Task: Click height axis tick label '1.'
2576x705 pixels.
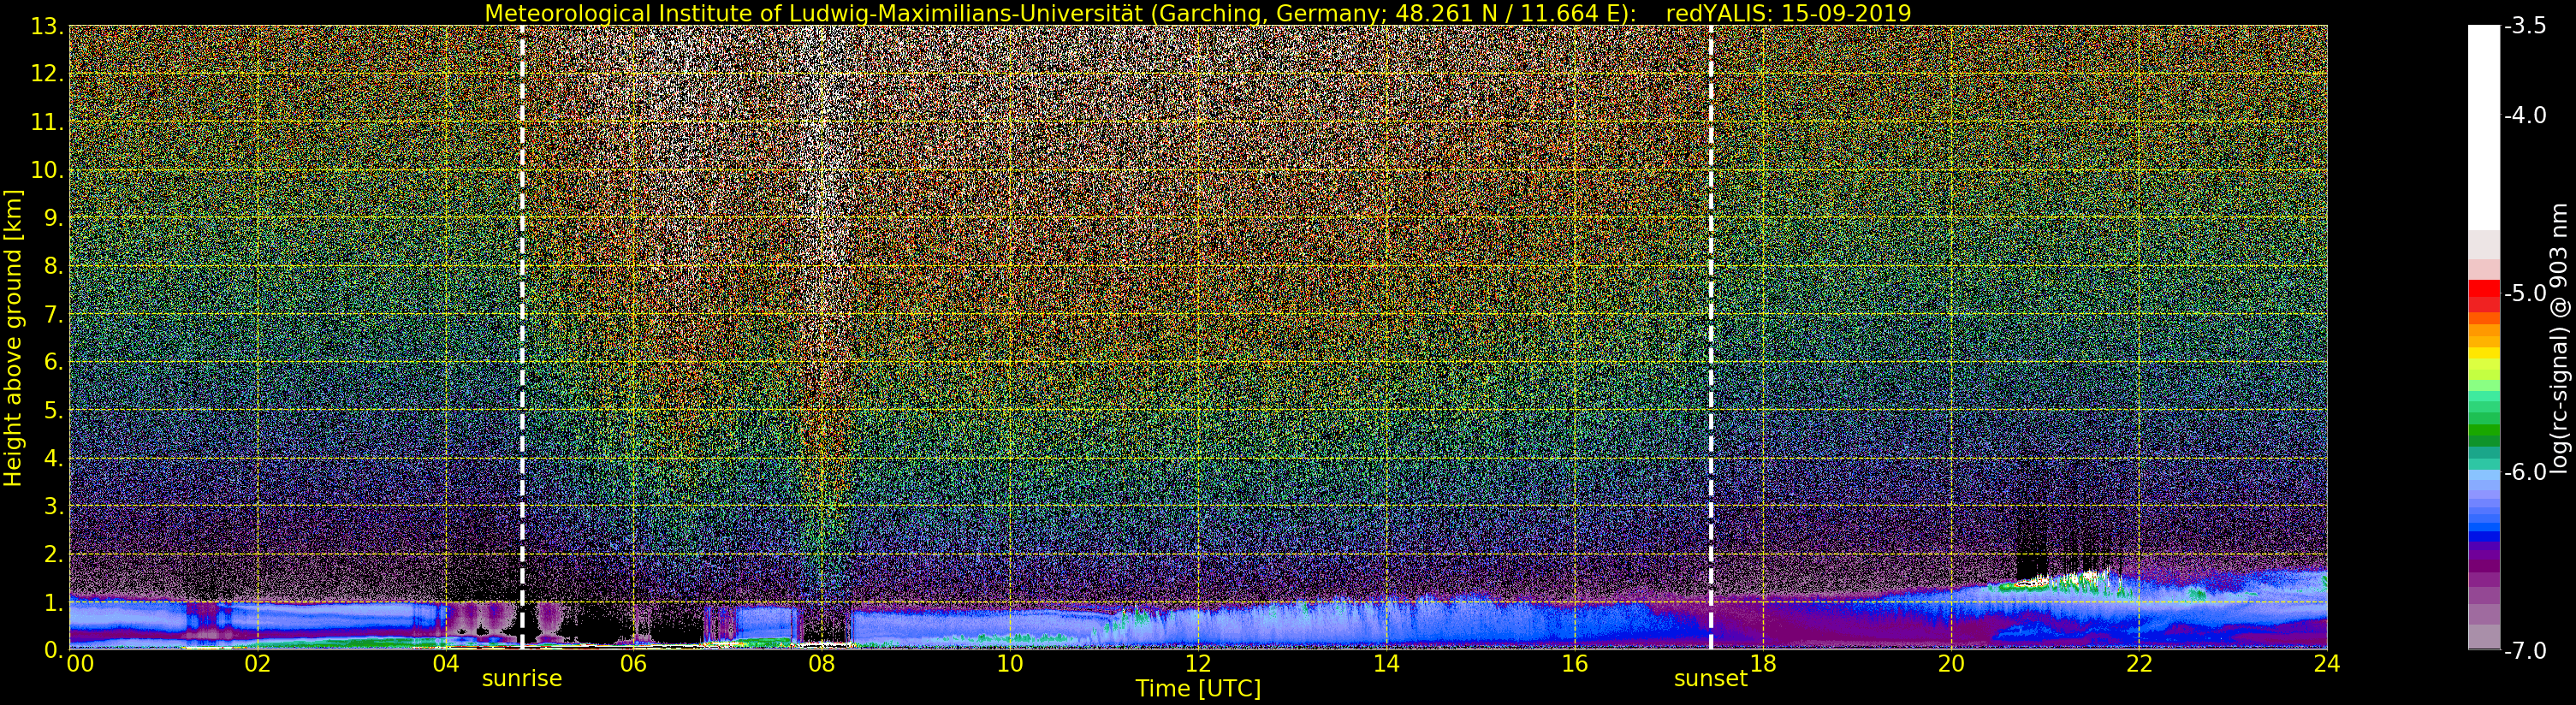Action: coord(53,602)
